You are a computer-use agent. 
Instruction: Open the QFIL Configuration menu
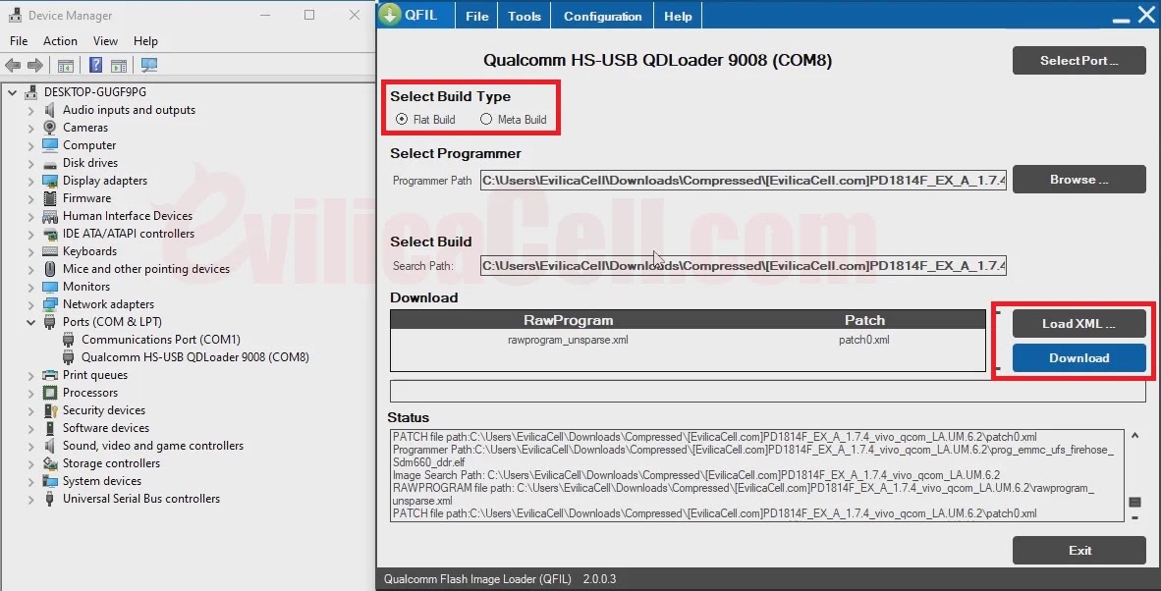point(602,17)
